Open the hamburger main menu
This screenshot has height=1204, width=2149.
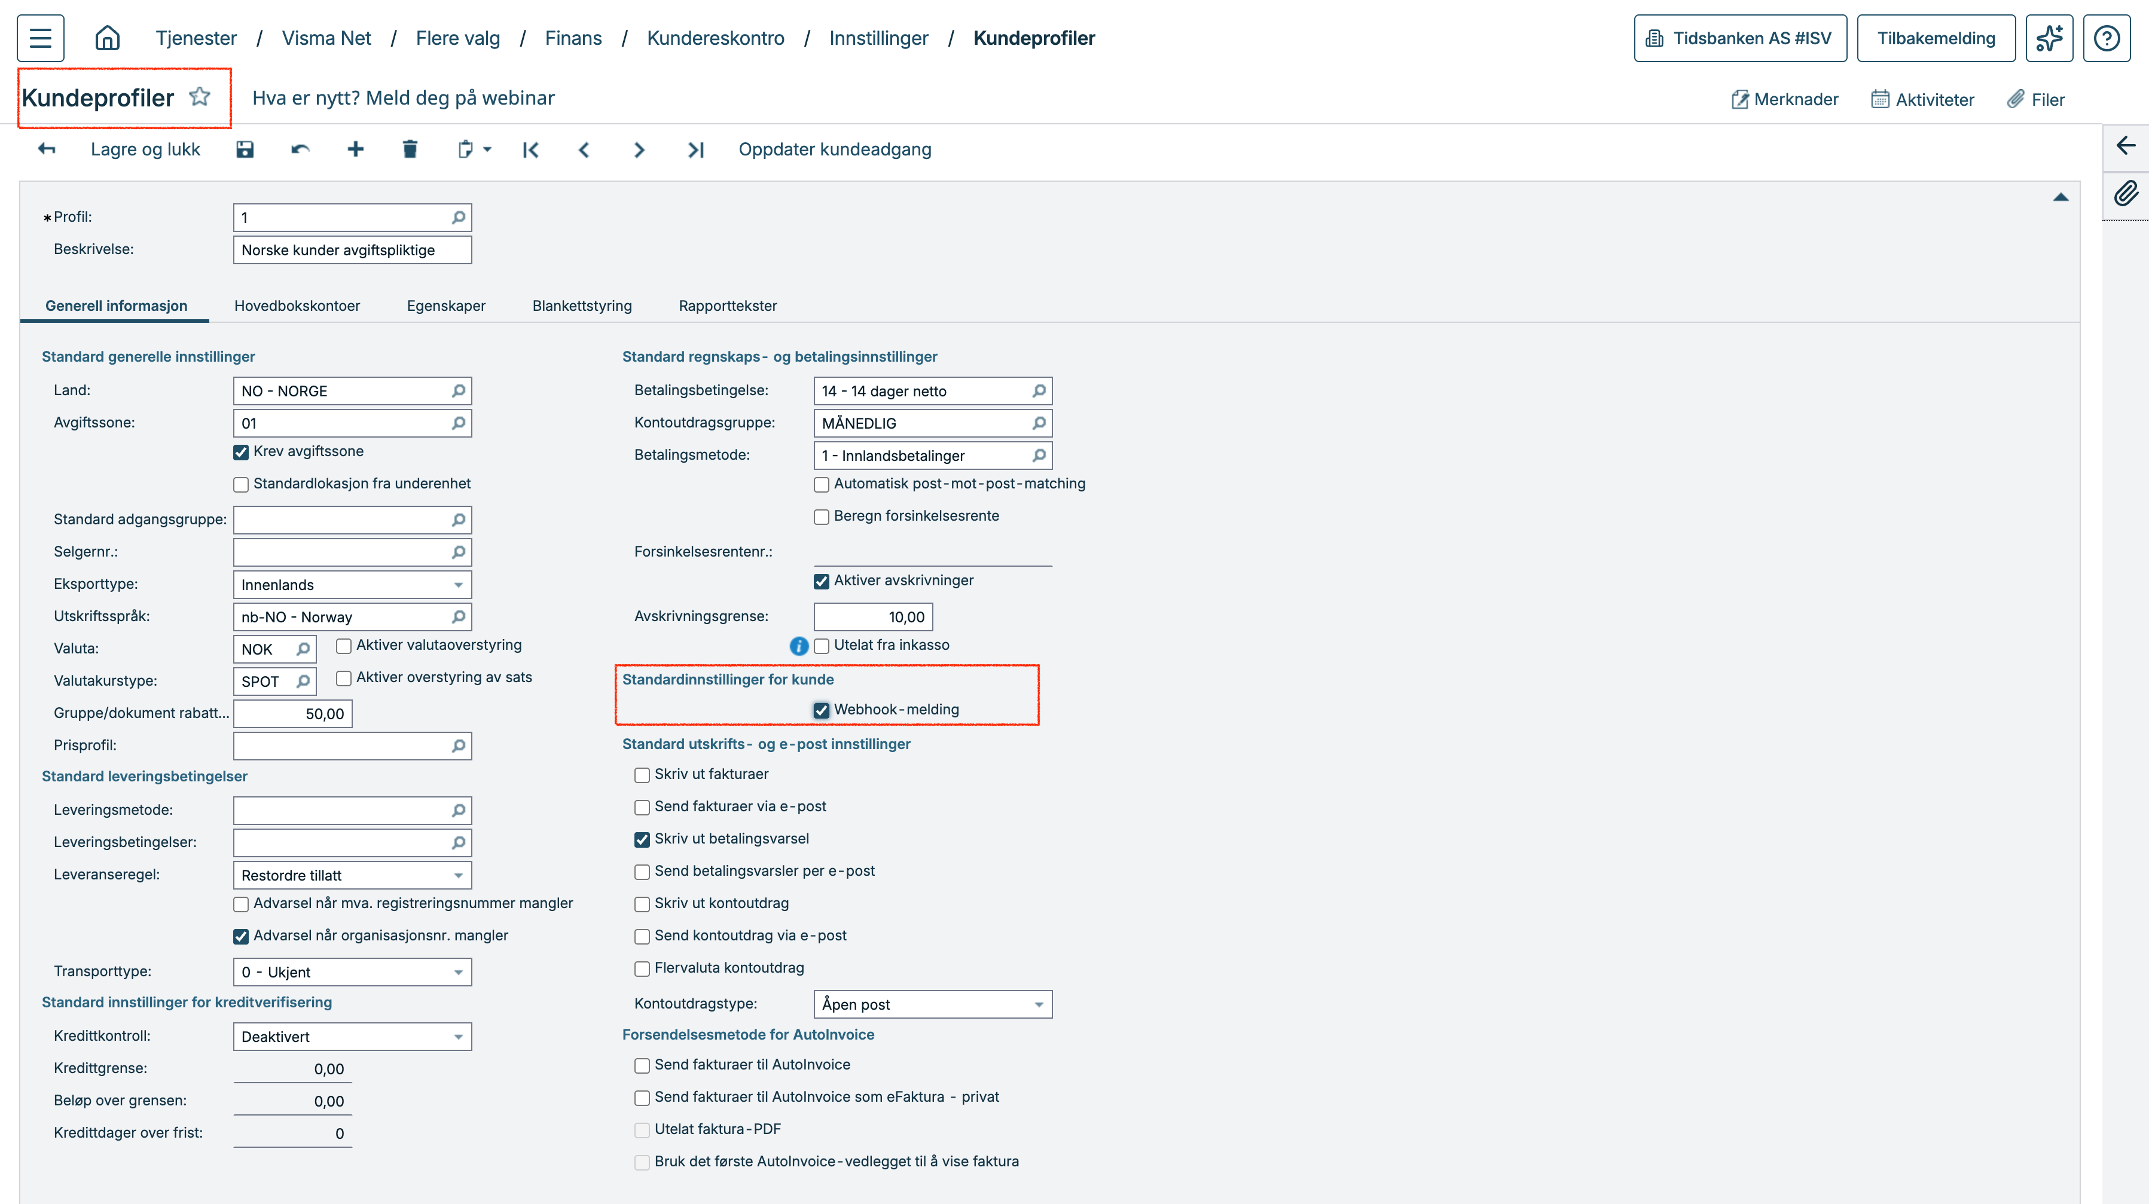tap(40, 38)
